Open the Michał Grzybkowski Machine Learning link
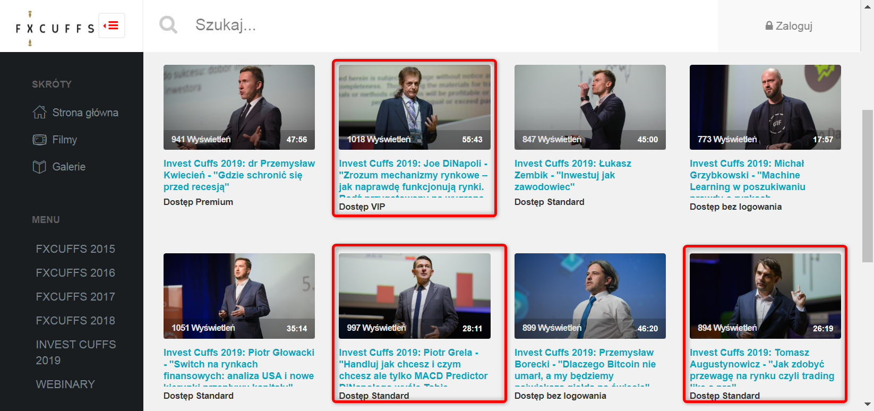This screenshot has width=874, height=411. [x=747, y=175]
